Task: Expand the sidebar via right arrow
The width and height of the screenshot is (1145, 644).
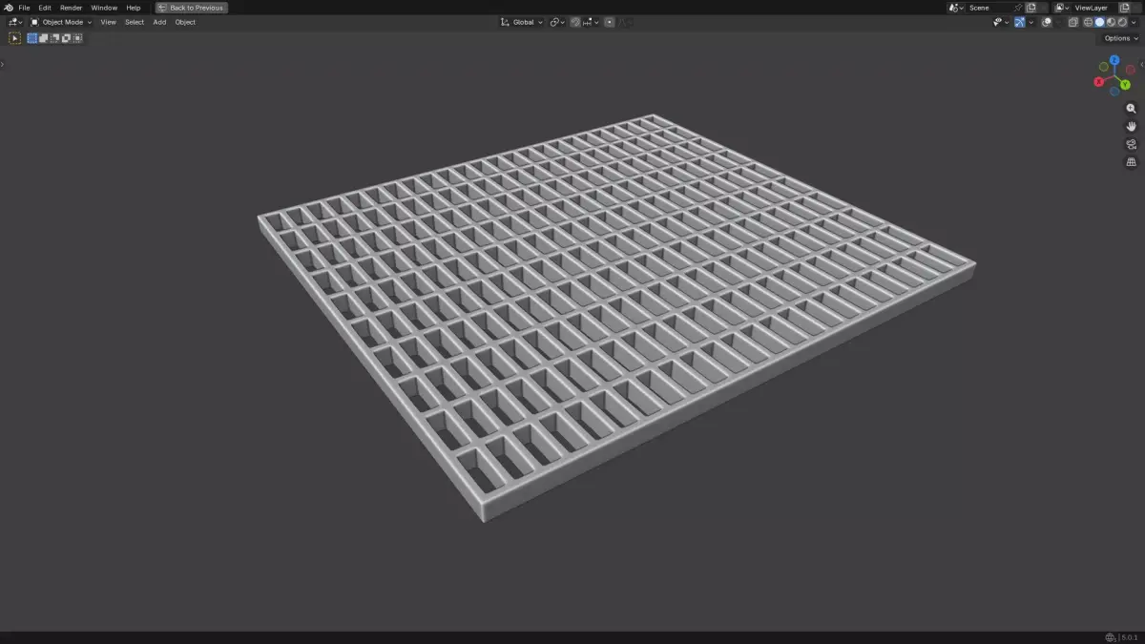Action: click(1142, 64)
